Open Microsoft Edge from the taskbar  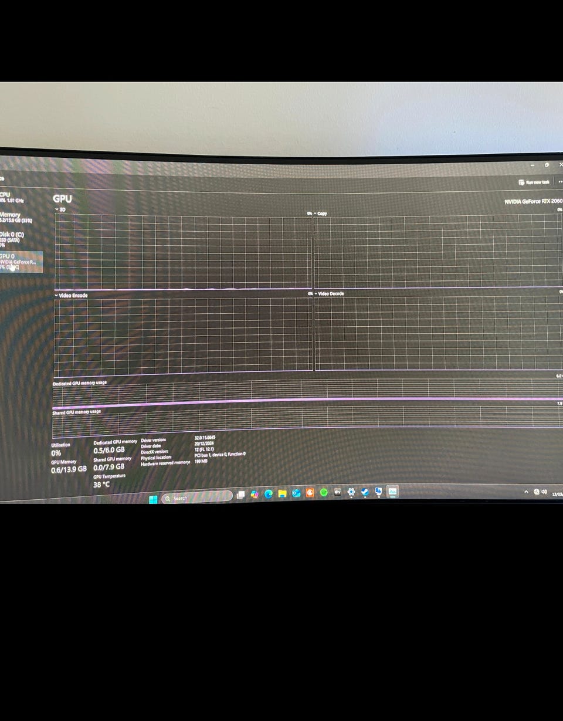click(269, 494)
